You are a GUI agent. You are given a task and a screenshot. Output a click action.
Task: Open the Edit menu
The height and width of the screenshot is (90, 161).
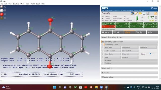point(6,4)
